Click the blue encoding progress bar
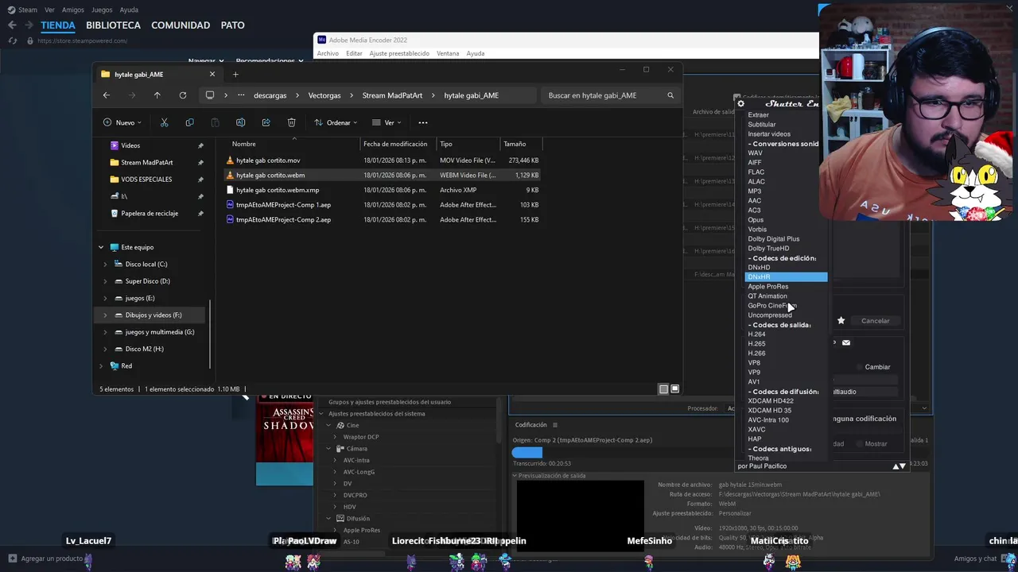Viewport: 1018px width, 572px height. (x=527, y=452)
